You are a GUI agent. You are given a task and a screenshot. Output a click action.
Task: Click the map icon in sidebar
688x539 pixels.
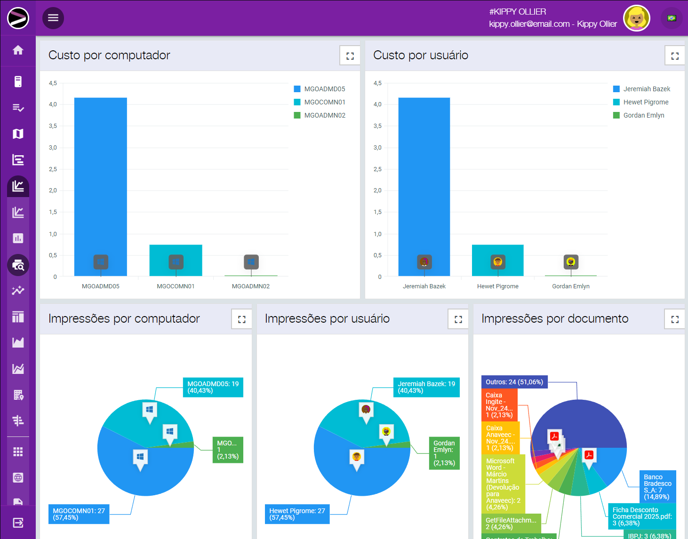[18, 134]
